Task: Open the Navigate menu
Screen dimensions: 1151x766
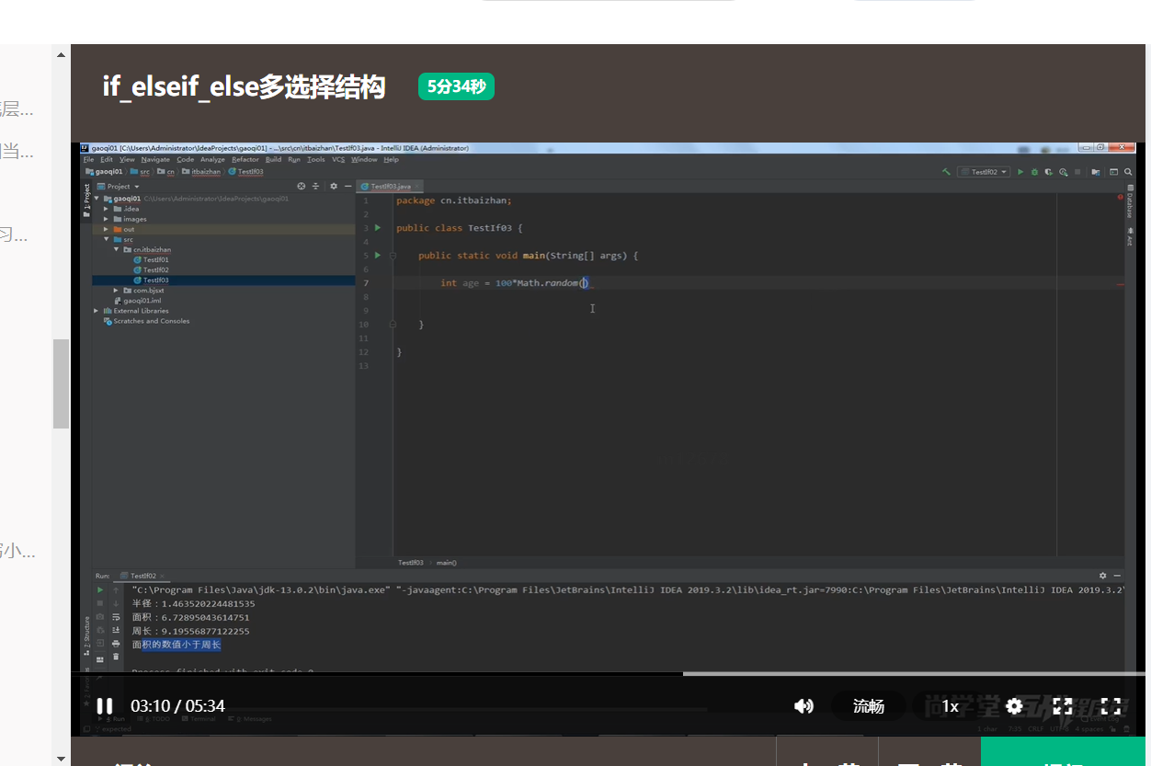Action: (x=155, y=159)
